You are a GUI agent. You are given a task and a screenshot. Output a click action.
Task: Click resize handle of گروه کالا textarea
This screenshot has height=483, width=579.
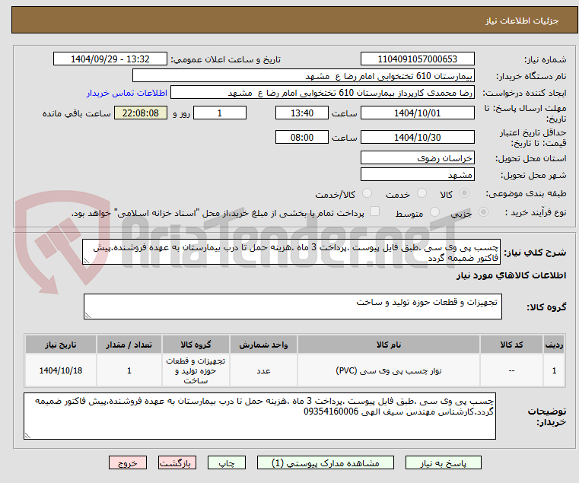click(x=88, y=316)
